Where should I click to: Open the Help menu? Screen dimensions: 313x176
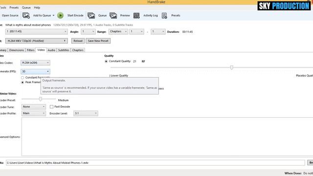click(37, 8)
